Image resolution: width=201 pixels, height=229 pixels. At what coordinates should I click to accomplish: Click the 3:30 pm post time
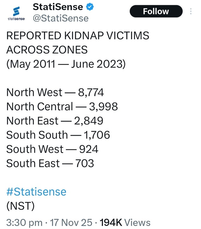click(x=24, y=222)
